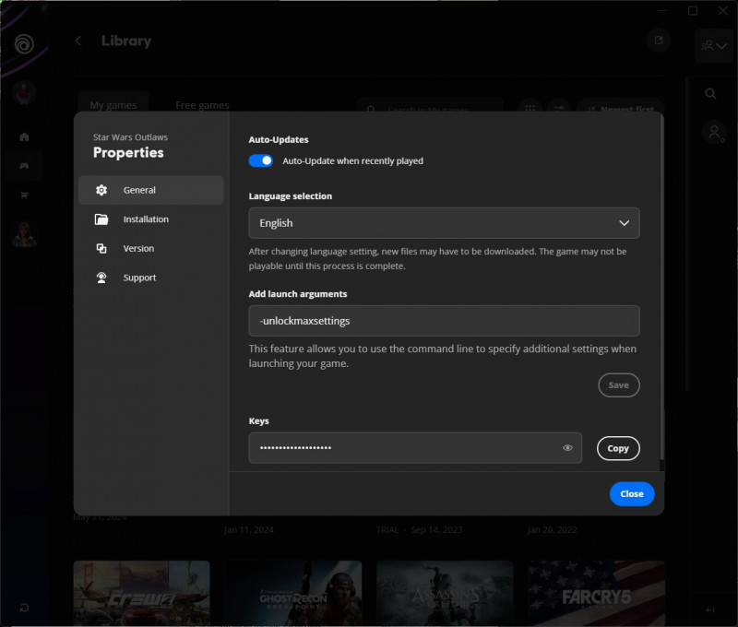This screenshot has width=738, height=627.
Task: Select the General properties tab
Action: point(151,190)
